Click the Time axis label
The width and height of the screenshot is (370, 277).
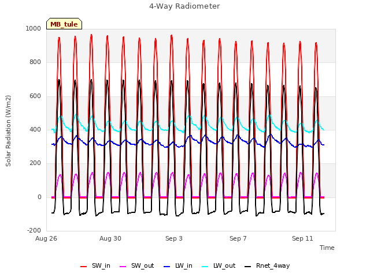[x=327, y=248]
